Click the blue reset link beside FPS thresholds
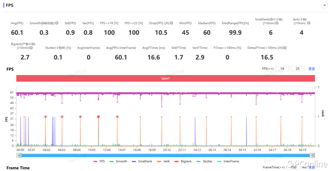This screenshot has height=171, width=331. point(312,69)
